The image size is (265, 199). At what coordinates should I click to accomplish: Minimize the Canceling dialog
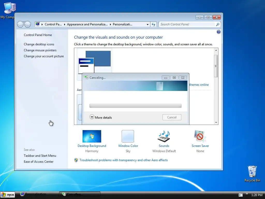[x=166, y=78]
